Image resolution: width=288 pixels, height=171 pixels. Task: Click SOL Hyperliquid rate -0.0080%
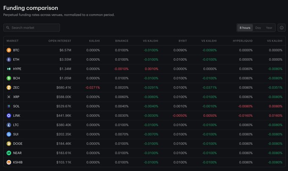click(245, 106)
